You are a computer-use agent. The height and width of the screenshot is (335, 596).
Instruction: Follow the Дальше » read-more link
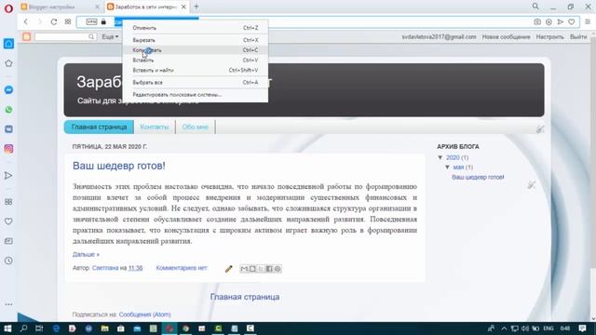point(86,254)
